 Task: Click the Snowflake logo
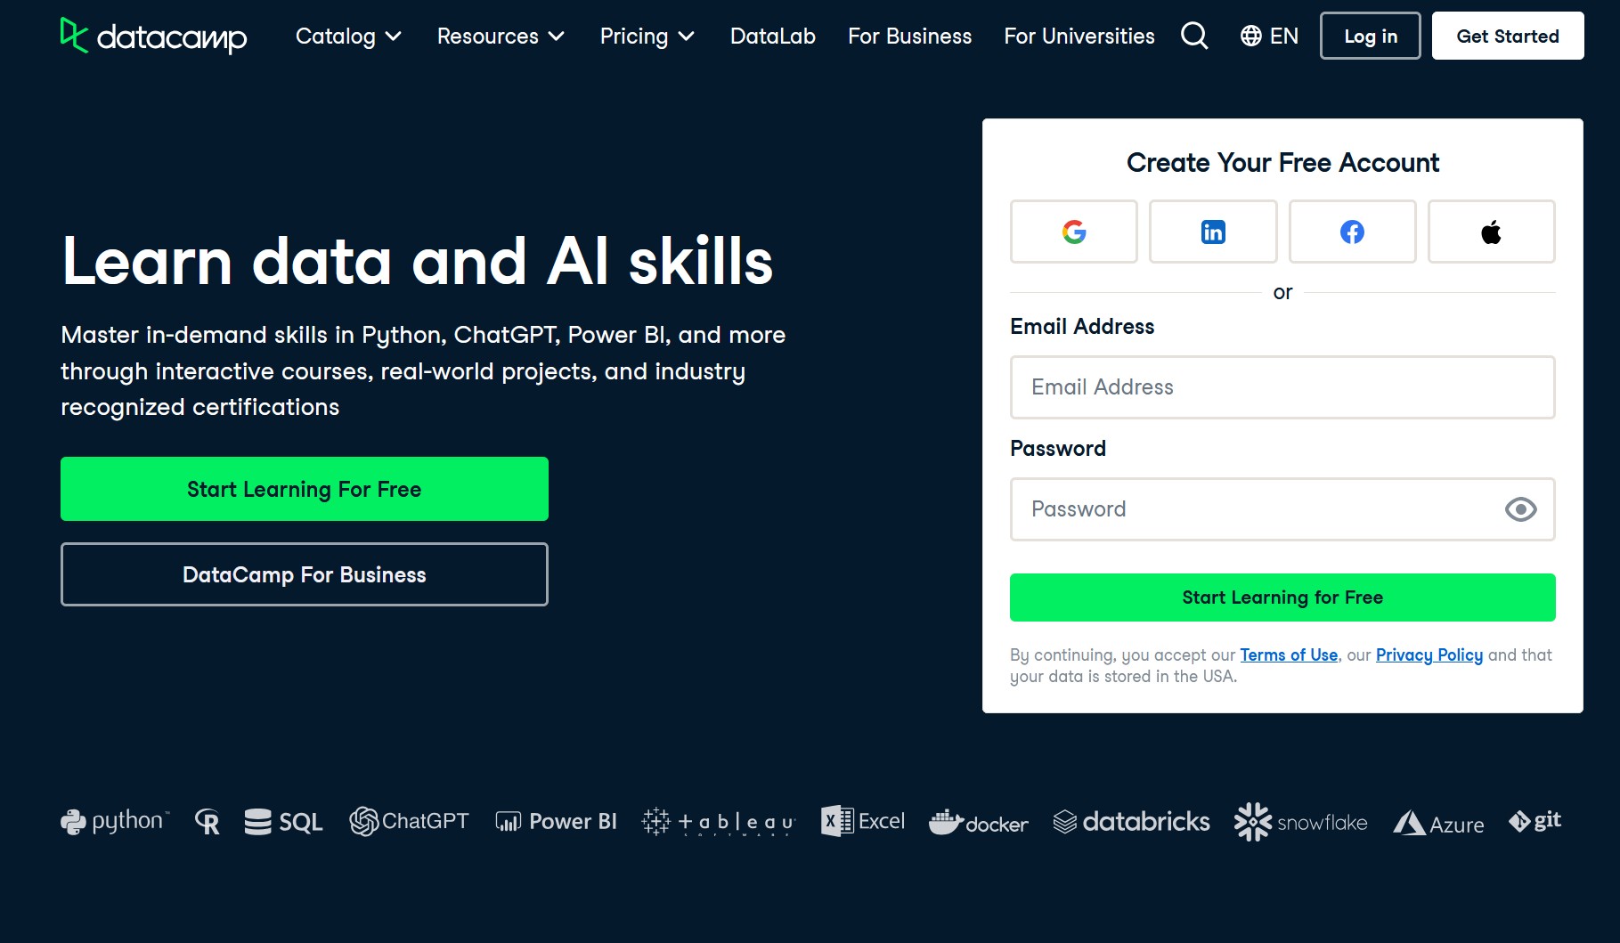point(1300,821)
